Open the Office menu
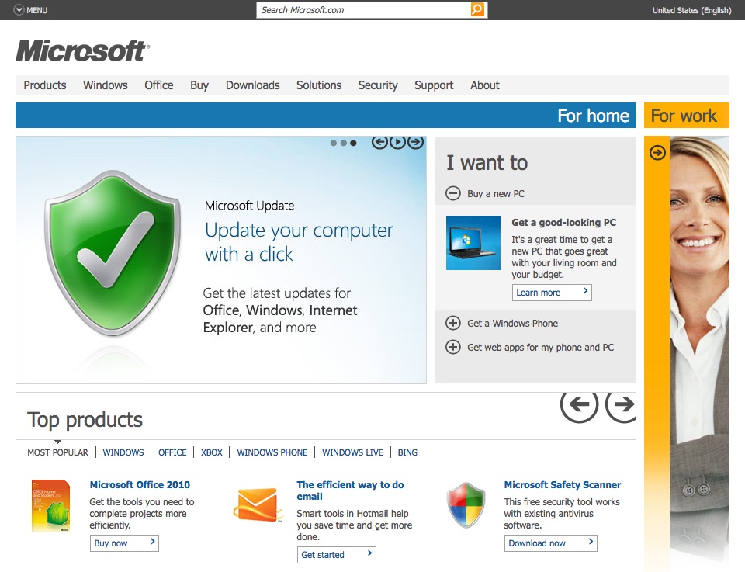 click(x=158, y=85)
